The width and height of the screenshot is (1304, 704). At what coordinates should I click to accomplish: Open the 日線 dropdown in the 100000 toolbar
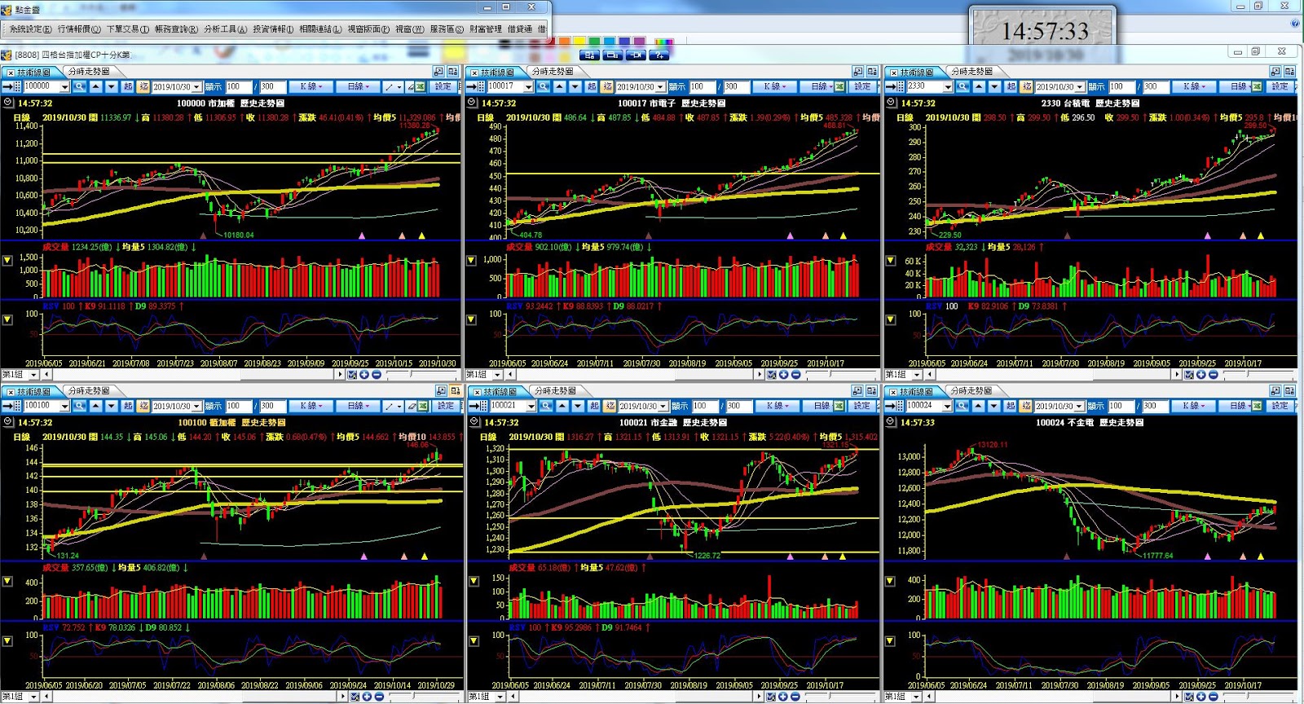click(x=358, y=86)
